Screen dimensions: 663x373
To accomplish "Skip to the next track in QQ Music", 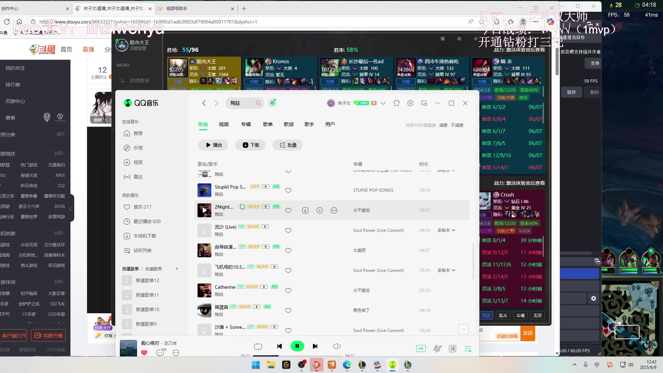I will [315, 346].
